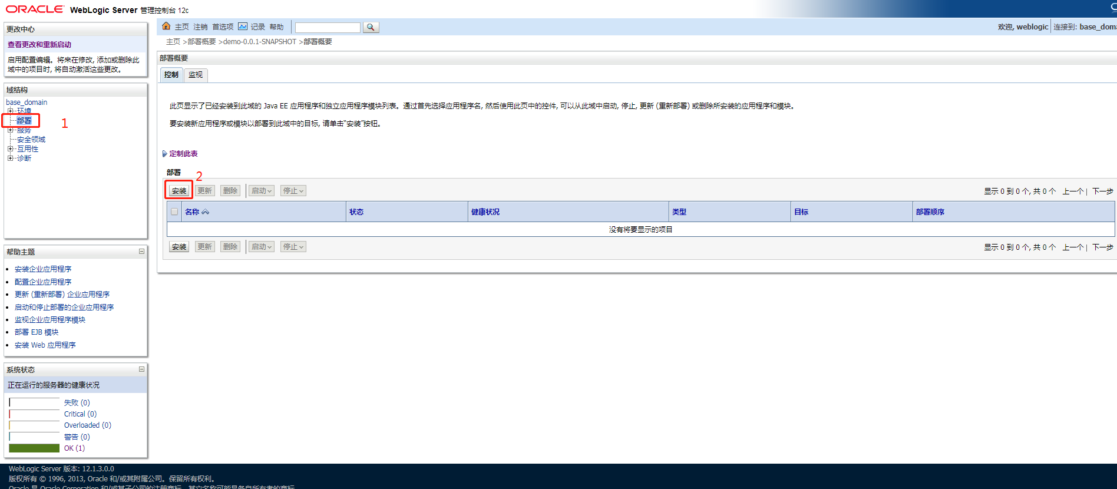The image size is (1117, 489).
Task: Click 删除 button below the deployments table
Action: (230, 247)
